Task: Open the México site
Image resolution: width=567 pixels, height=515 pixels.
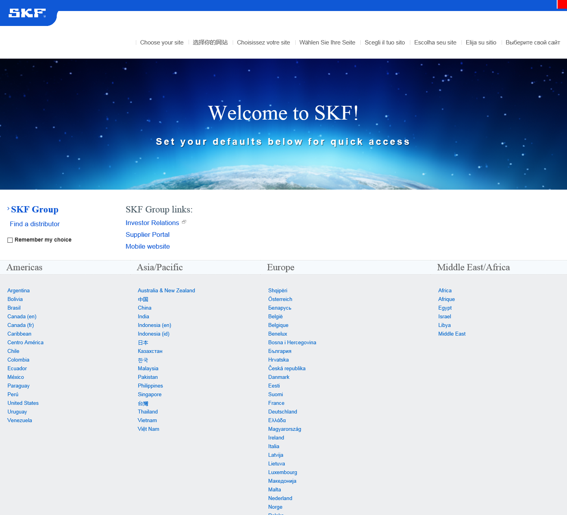Action: 16,377
